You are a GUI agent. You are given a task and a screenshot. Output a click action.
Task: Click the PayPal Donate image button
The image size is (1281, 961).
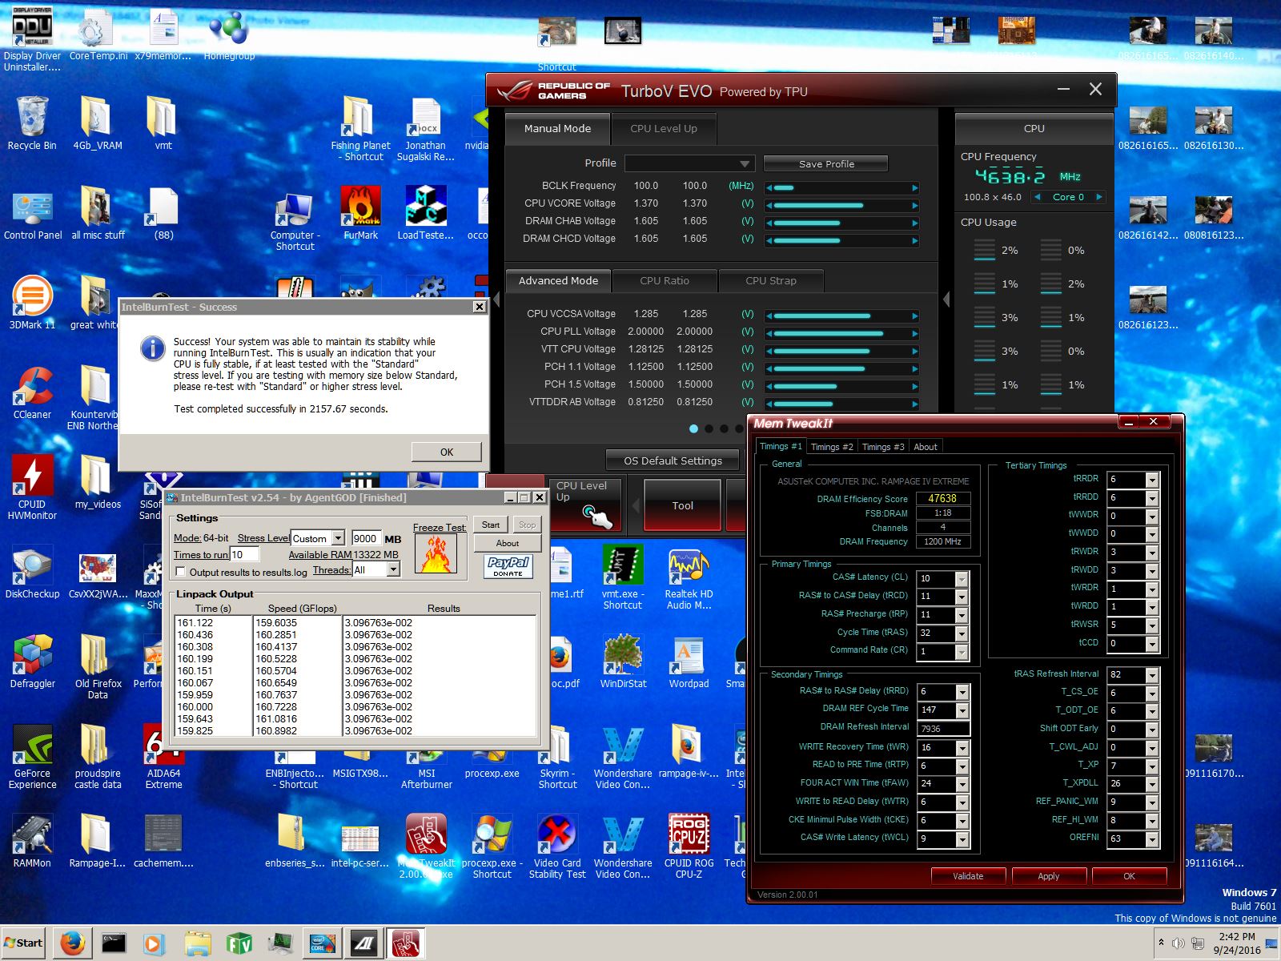click(508, 567)
